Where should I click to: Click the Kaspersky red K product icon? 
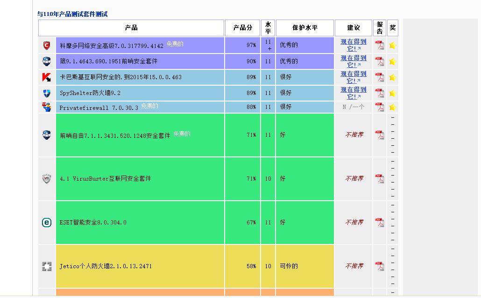click(x=47, y=77)
